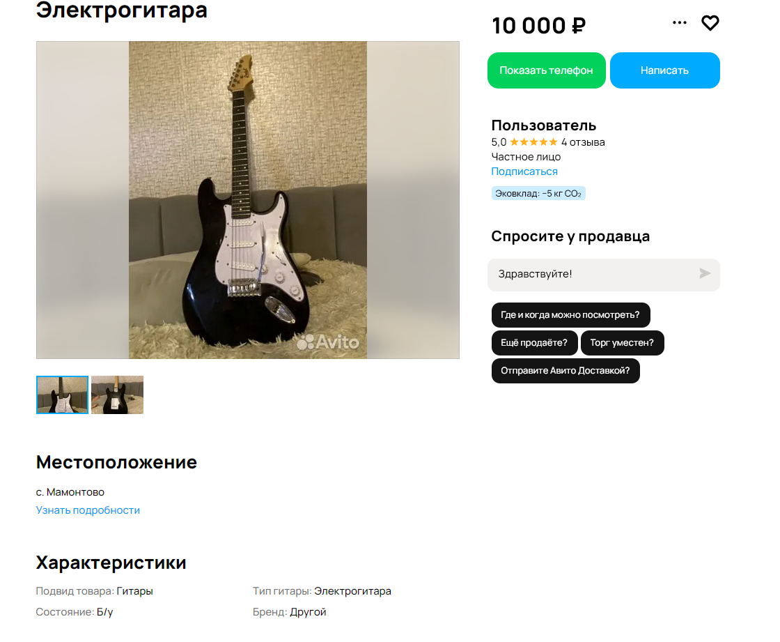
Task: Open the main electric guitar photo
Action: click(248, 200)
